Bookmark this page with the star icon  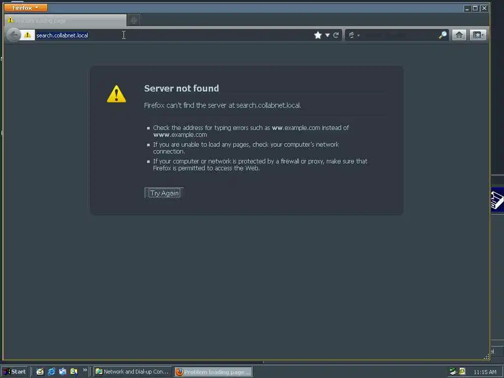318,35
